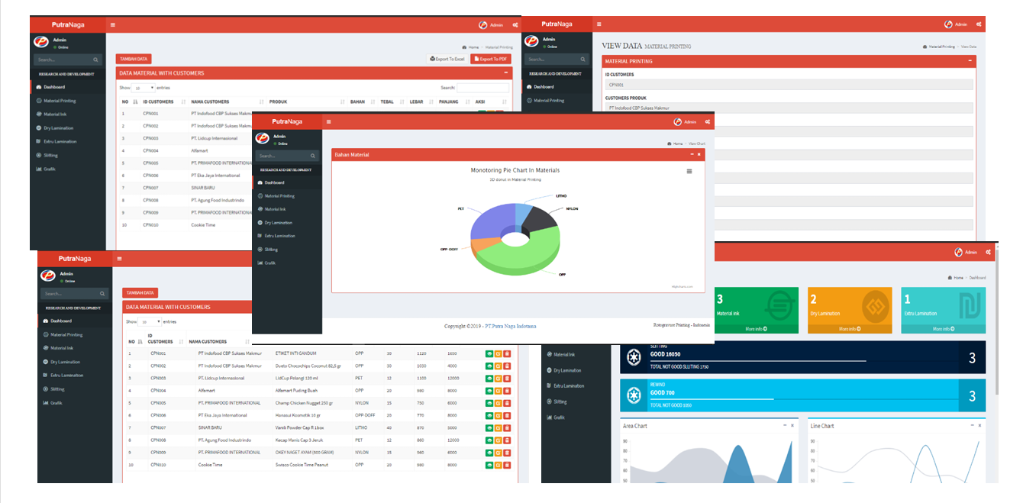This screenshot has height=503, width=1023.
Task: Toggle sidebar hamburger in window with Export buttons
Action: [x=113, y=25]
